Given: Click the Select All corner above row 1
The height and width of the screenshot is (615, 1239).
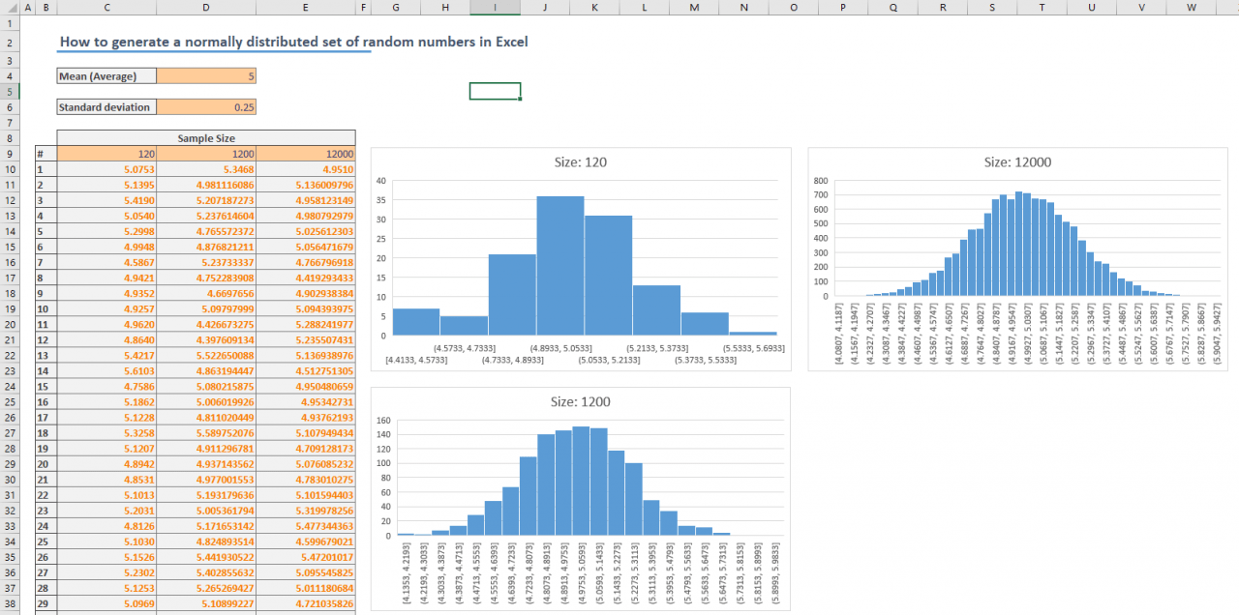Looking at the screenshot, I should (9, 8).
